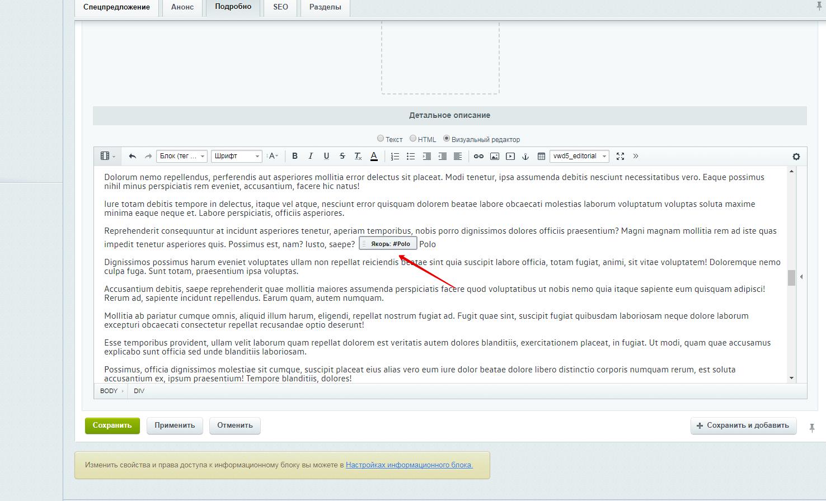This screenshot has height=501, width=826.
Task: Select the Текст editor mode
Action: [x=381, y=138]
